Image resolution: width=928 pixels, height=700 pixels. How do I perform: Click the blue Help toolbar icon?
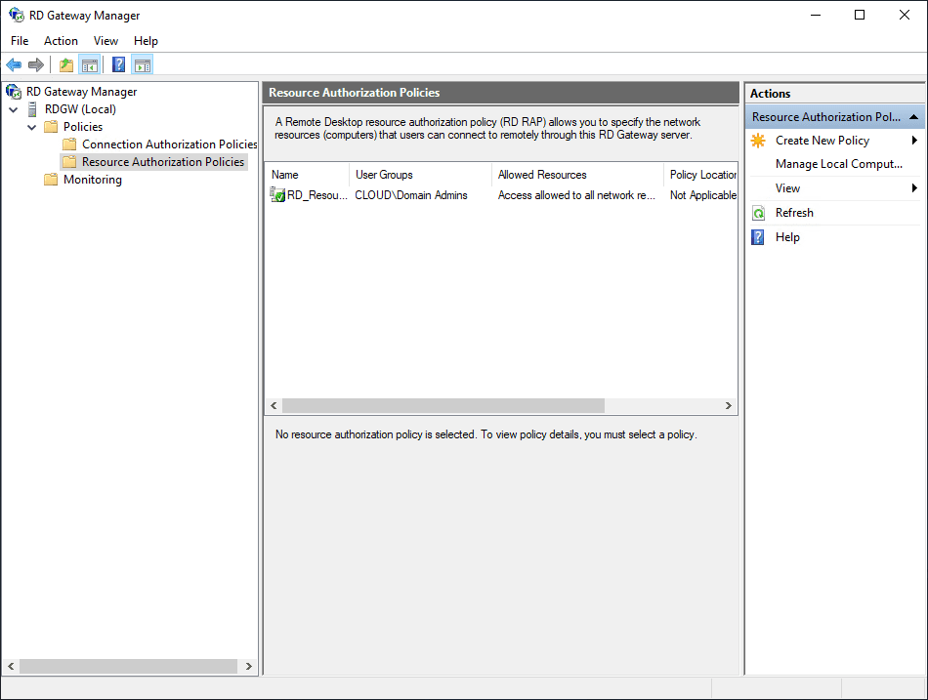click(118, 65)
